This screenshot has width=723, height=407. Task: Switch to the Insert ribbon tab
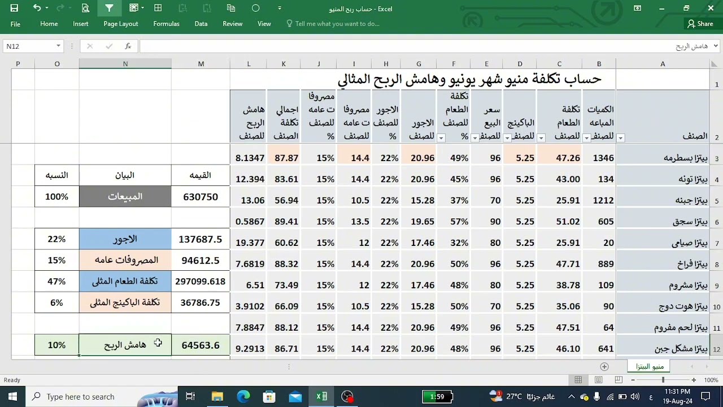(x=81, y=24)
